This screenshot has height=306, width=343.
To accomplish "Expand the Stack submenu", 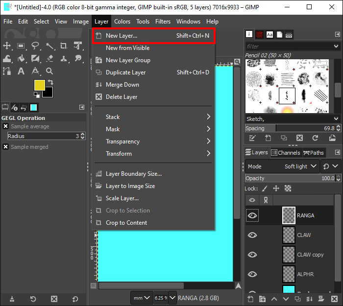I will coord(153,117).
